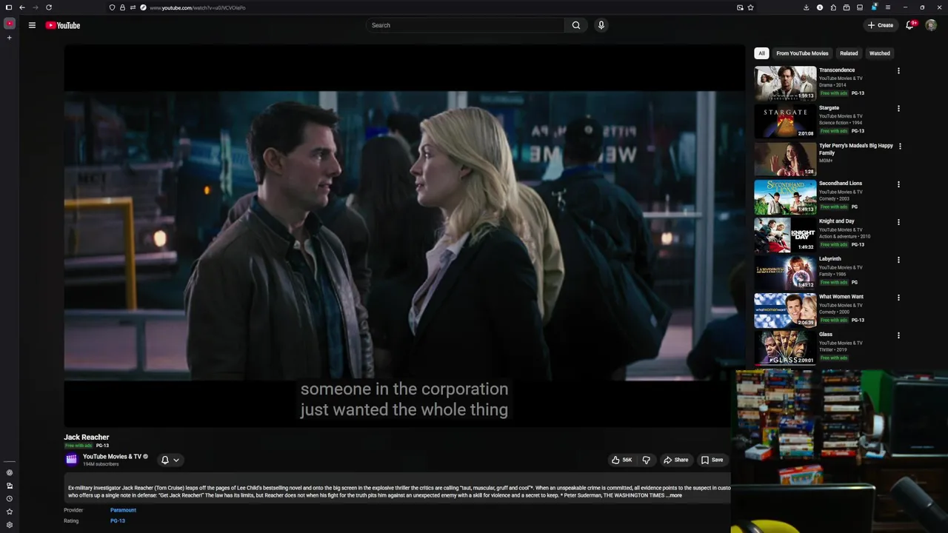Screen dimensions: 948x533
Task: Open the YouTube Movies & TV channel avatar
Action: tap(72, 460)
